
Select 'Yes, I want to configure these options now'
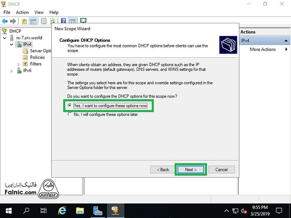coord(69,106)
